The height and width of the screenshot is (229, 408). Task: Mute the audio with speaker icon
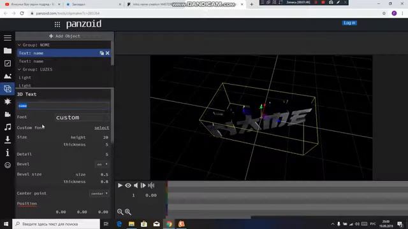[x=136, y=185]
